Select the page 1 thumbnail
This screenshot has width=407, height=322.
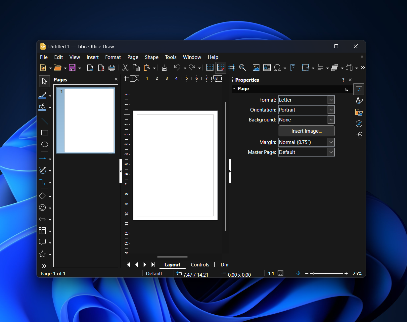pyautogui.click(x=86, y=120)
